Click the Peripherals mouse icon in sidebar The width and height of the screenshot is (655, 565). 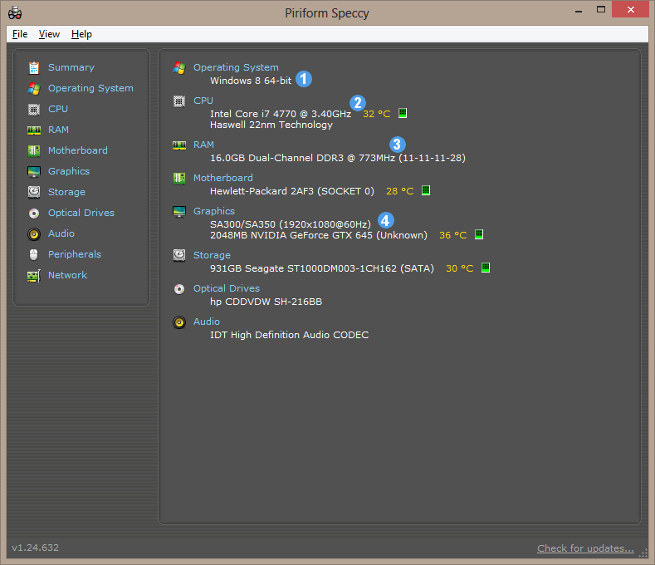[x=34, y=254]
